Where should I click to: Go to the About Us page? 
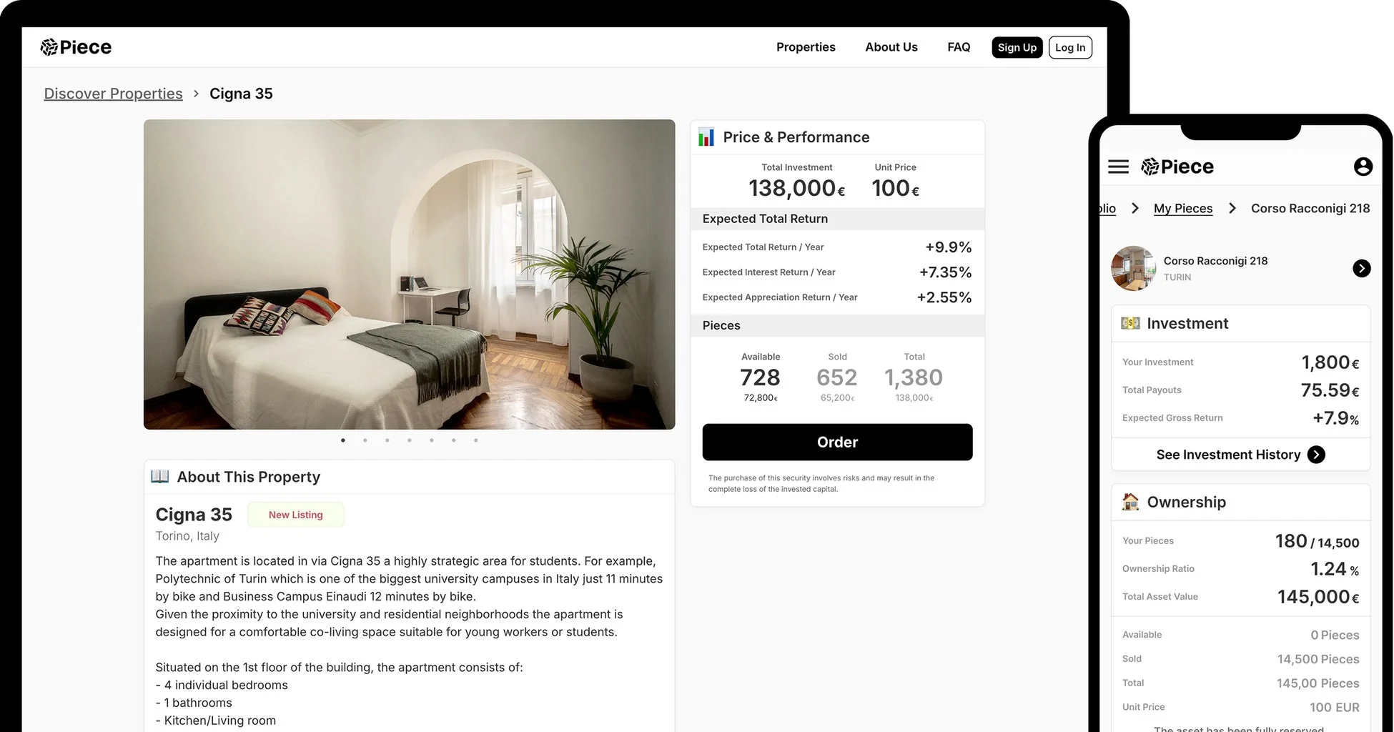click(x=891, y=47)
